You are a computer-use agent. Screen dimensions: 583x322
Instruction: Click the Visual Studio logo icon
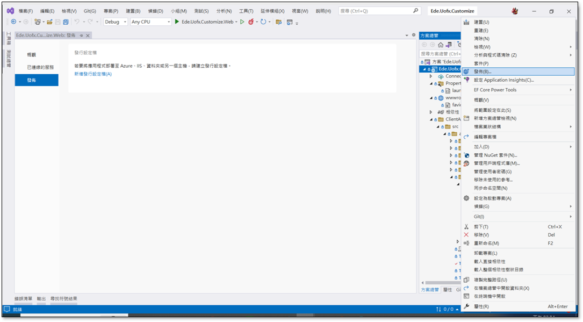coord(10,11)
